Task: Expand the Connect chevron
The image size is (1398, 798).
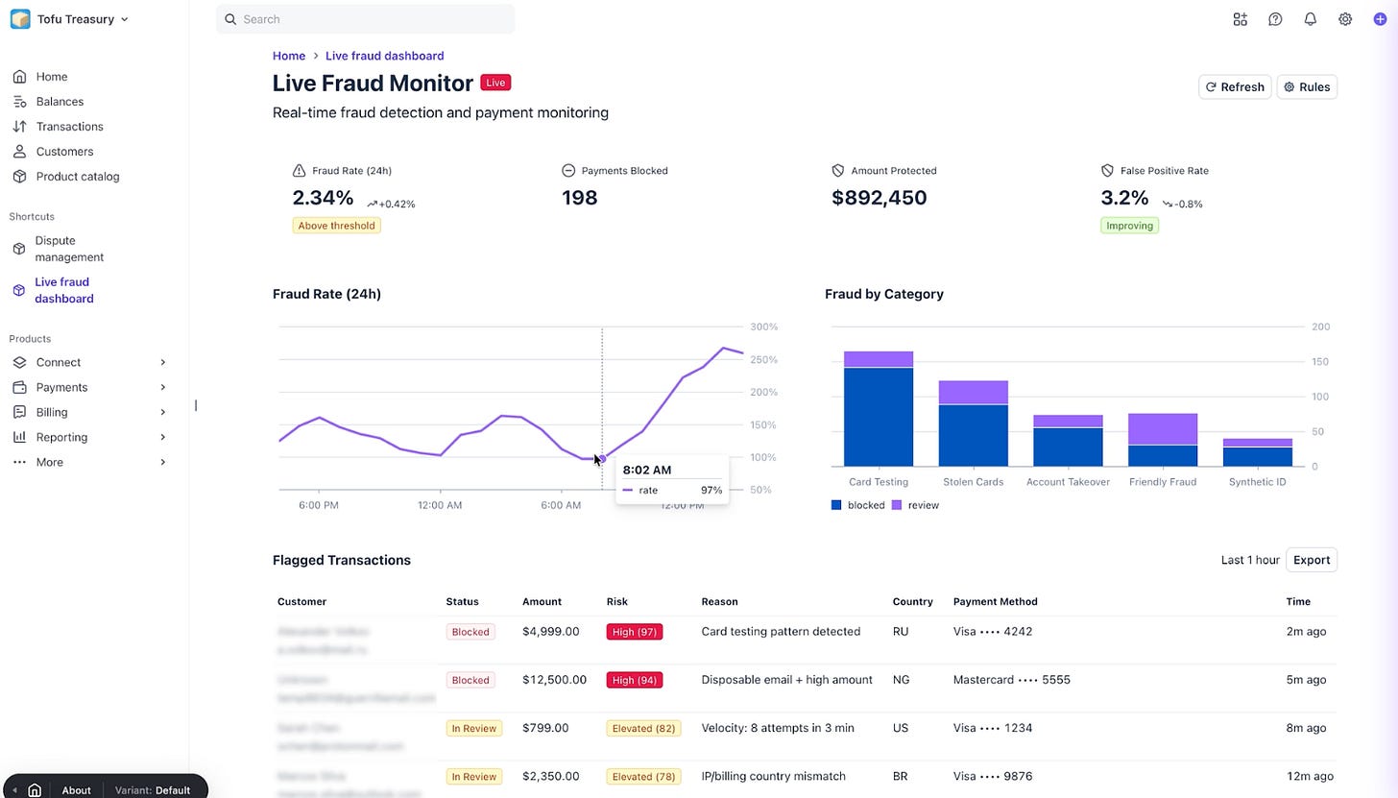Action: pos(162,362)
